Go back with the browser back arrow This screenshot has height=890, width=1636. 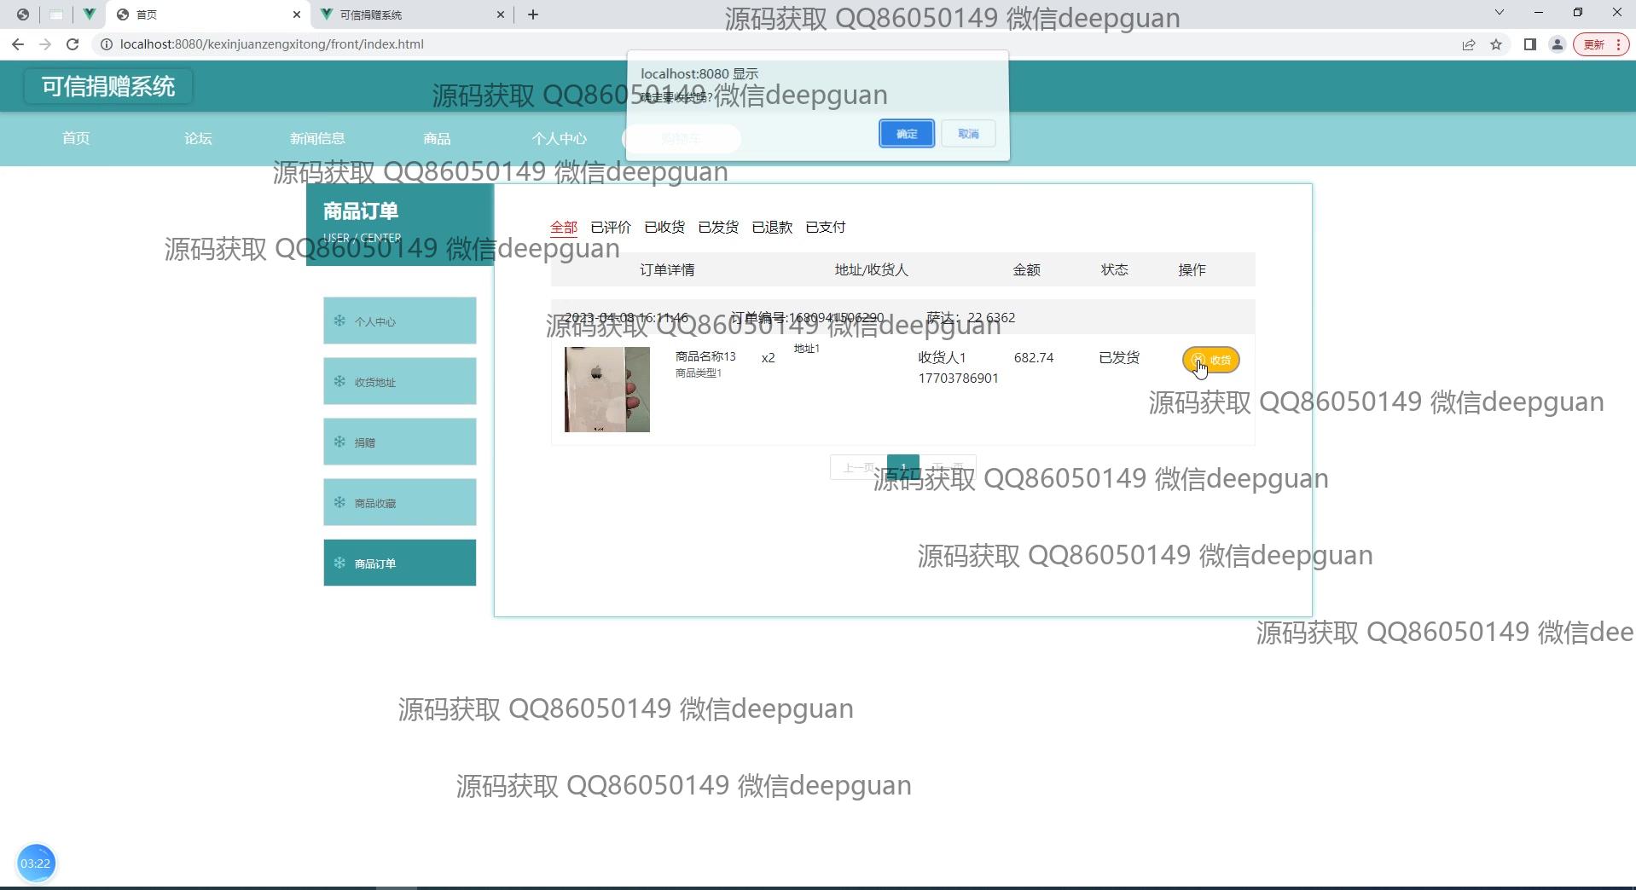click(x=18, y=44)
